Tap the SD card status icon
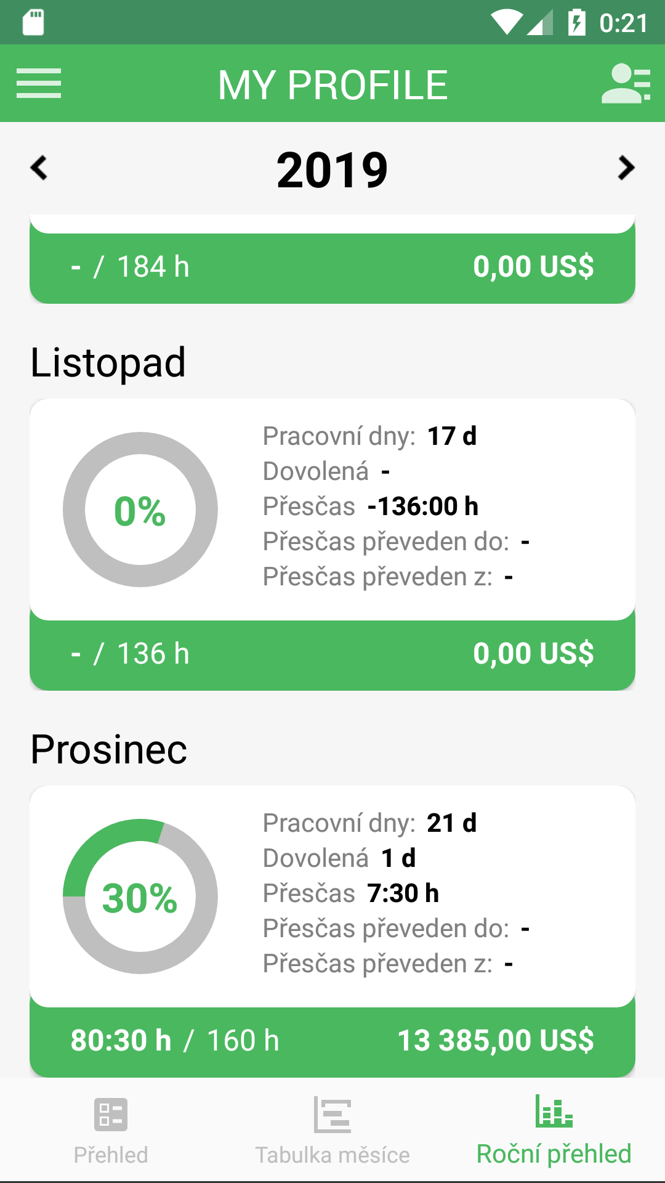 (33, 22)
